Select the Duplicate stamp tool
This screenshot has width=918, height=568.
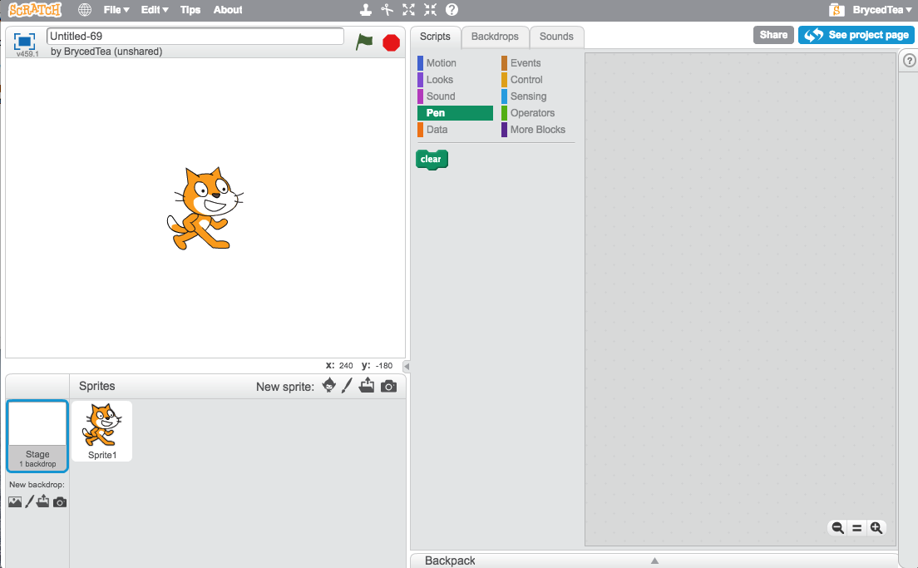point(366,10)
